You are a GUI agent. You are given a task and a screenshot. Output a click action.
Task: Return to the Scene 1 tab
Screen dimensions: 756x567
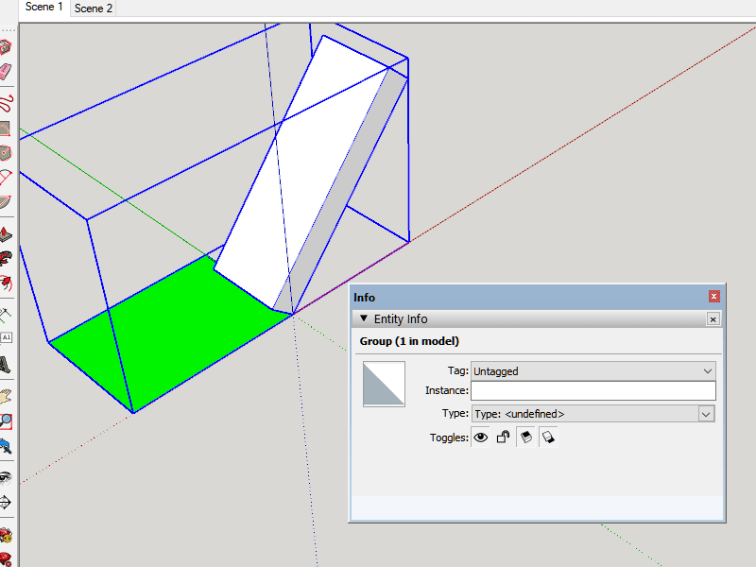(x=43, y=7)
